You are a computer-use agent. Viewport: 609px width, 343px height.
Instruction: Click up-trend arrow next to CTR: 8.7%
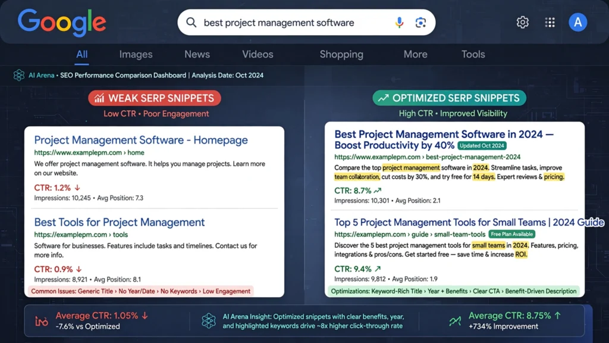[x=378, y=191]
